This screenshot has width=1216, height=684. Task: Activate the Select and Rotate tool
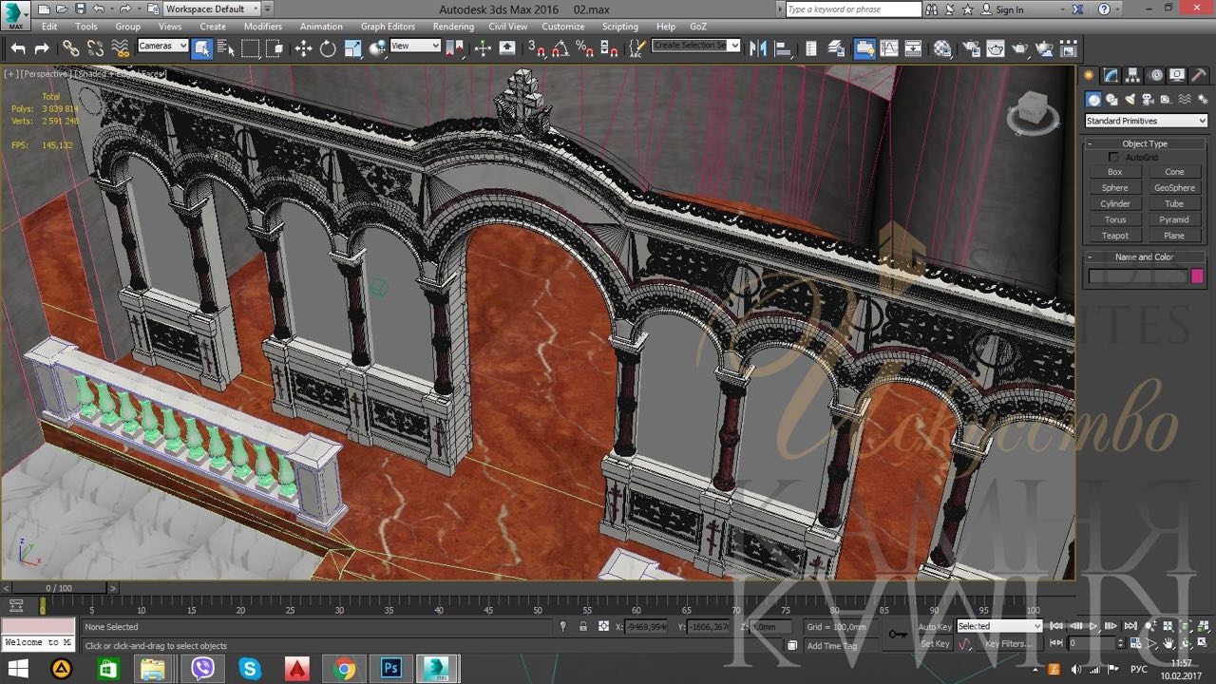point(328,48)
